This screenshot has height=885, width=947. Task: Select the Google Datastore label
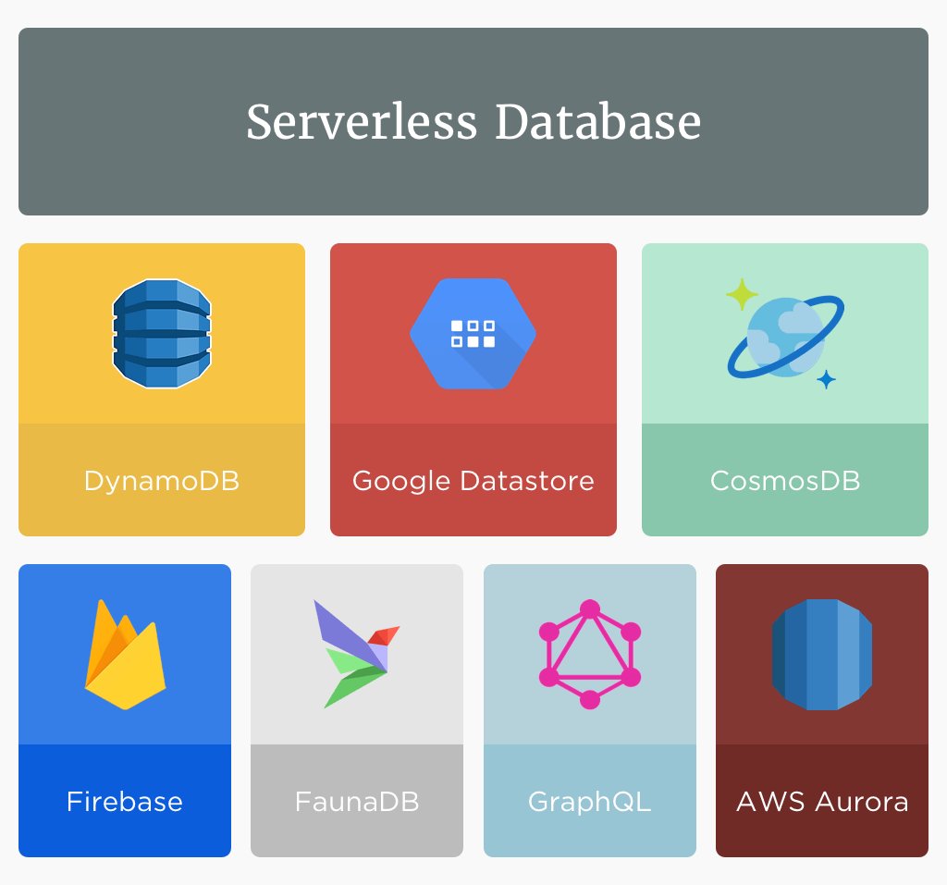[473, 481]
